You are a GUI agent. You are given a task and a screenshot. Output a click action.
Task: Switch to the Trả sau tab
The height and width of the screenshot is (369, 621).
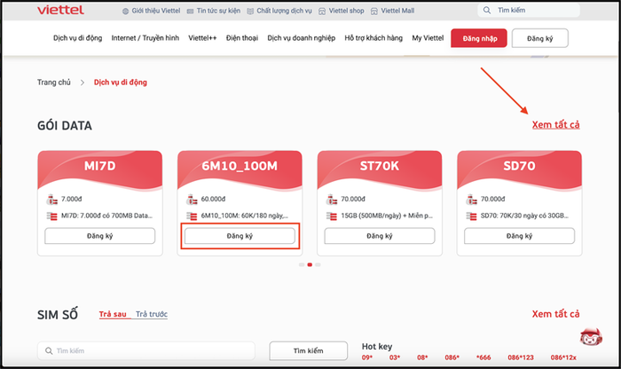click(x=113, y=314)
